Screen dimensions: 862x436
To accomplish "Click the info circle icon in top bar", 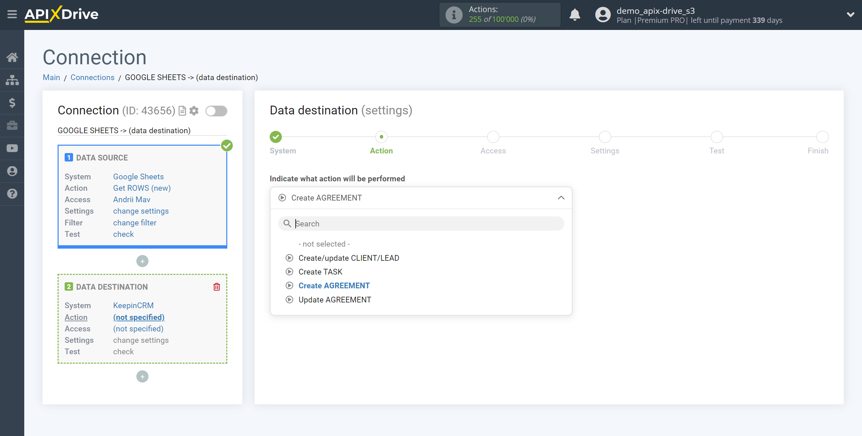I will [453, 14].
